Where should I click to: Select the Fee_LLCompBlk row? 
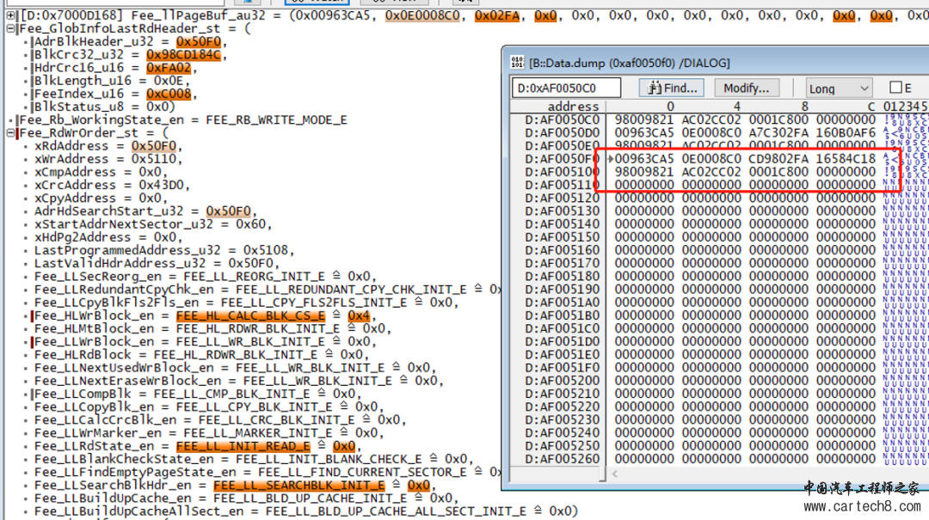pos(197,394)
